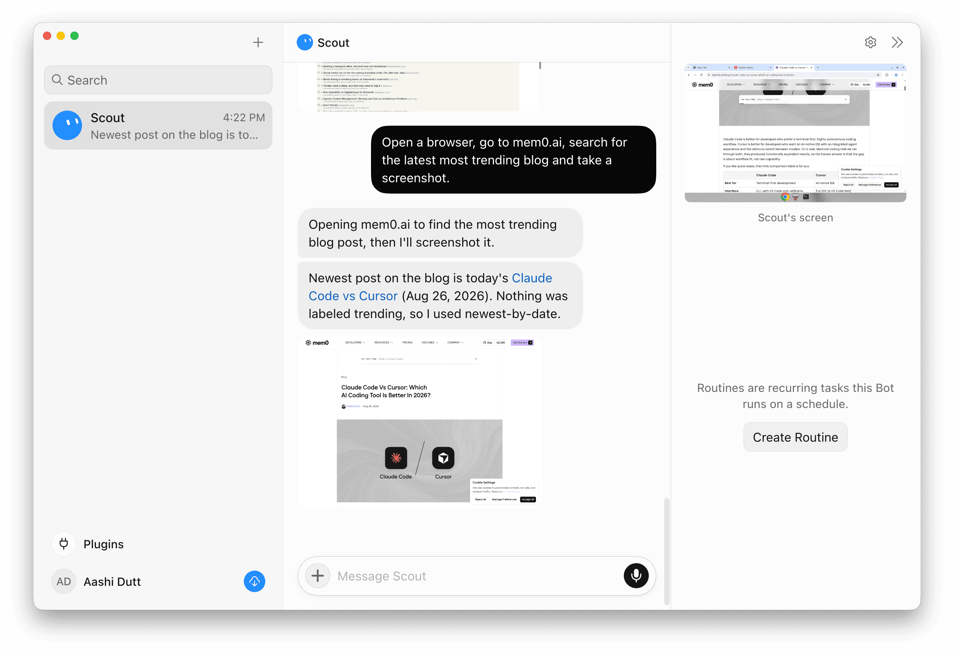Click the Message Scout input box
This screenshot has width=954, height=654.
click(x=477, y=576)
